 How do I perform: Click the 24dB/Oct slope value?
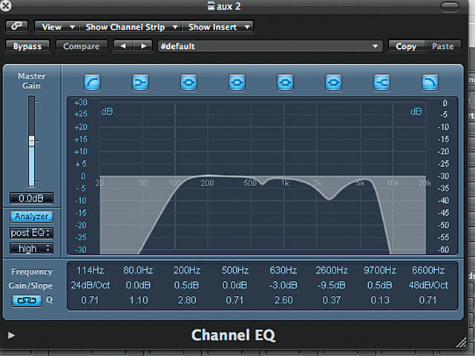91,285
